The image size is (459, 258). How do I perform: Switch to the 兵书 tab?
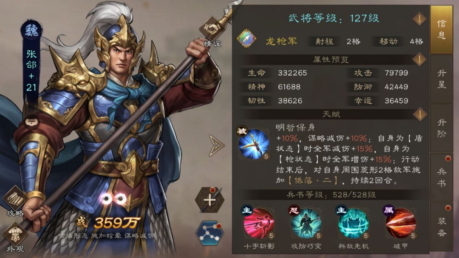[442, 178]
